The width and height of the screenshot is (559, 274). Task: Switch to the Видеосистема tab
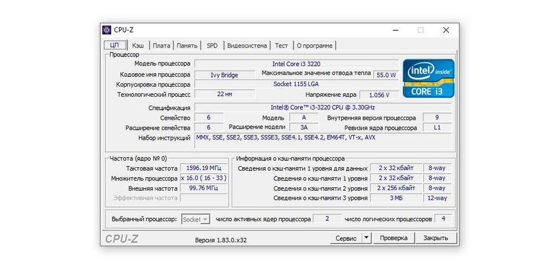(247, 46)
